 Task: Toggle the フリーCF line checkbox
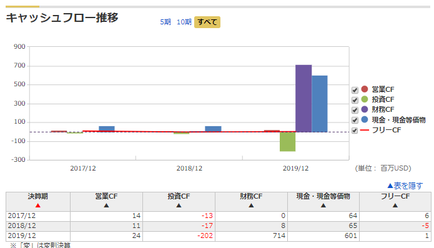pyautogui.click(x=355, y=131)
